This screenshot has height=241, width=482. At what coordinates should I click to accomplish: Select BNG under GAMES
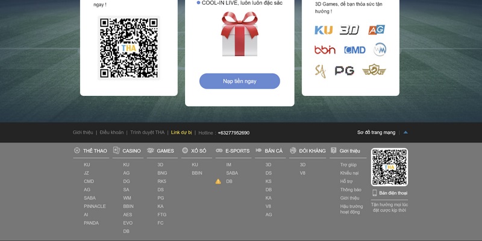(x=162, y=173)
